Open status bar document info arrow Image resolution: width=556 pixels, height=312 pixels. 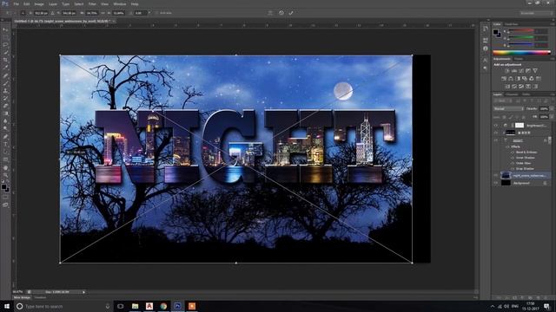coord(83,292)
